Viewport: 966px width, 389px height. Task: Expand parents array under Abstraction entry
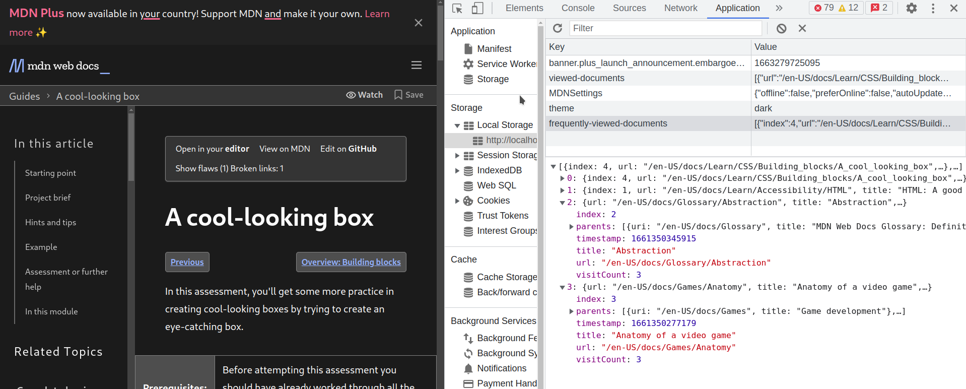tap(571, 227)
